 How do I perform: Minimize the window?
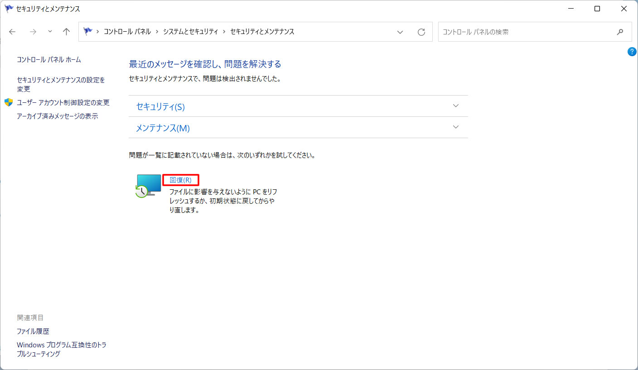pos(570,9)
